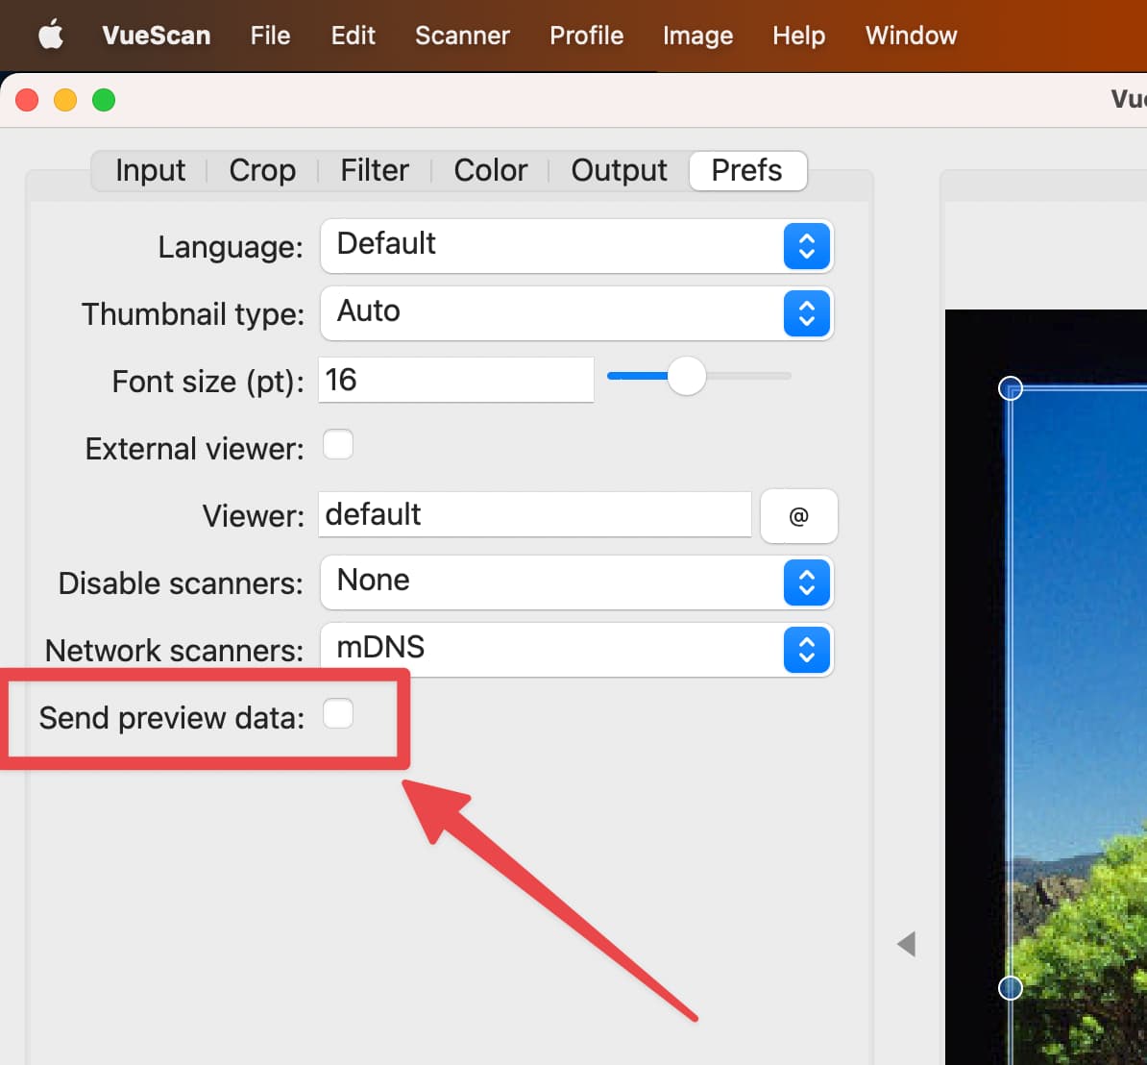Adjust the font size slider
This screenshot has width=1147, height=1065.
click(687, 377)
